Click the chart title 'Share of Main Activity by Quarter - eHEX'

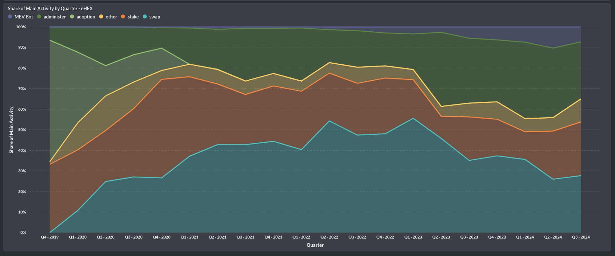tap(50, 9)
